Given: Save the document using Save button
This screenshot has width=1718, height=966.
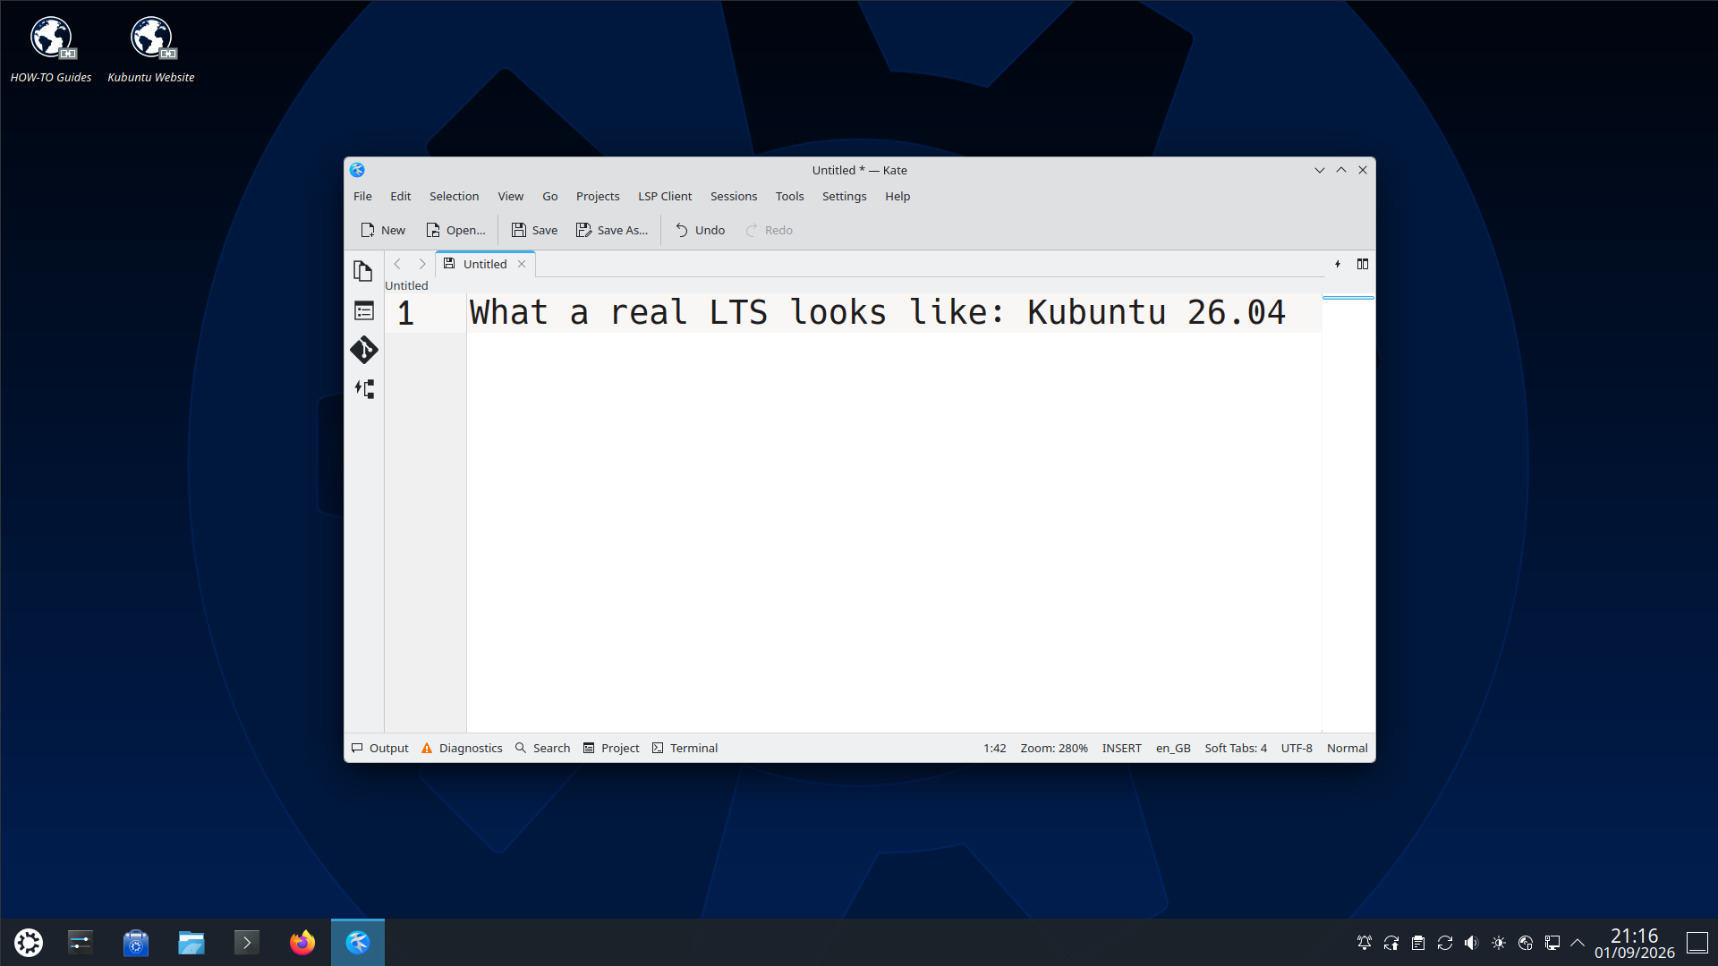Looking at the screenshot, I should click(534, 230).
